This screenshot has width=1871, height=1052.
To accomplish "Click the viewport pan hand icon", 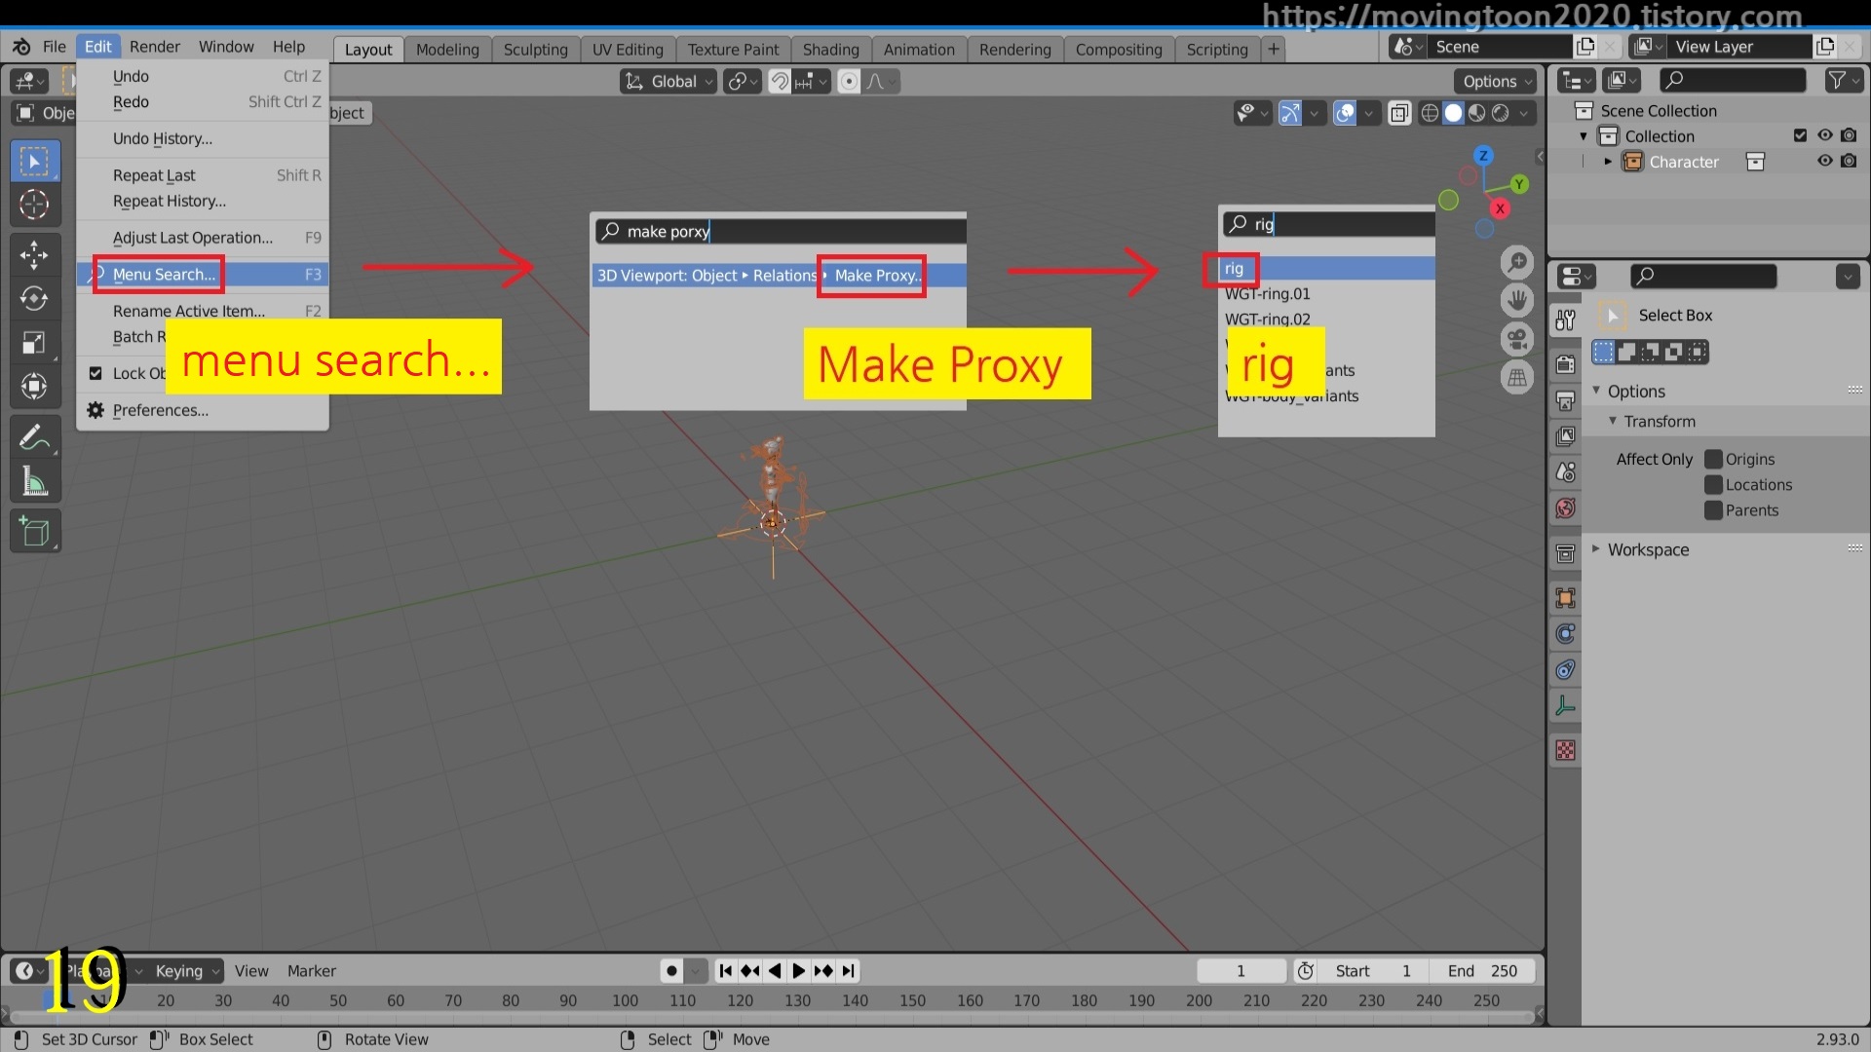I will point(1517,300).
